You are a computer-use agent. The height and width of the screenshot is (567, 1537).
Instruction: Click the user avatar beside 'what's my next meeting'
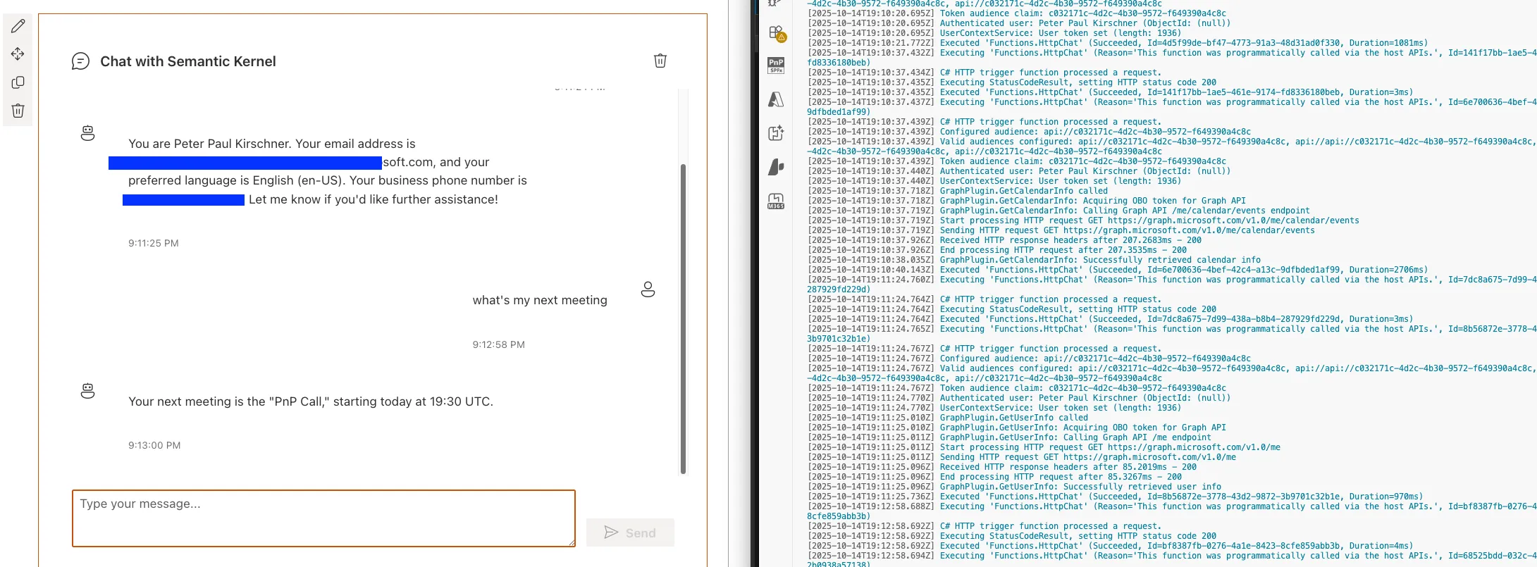(648, 289)
